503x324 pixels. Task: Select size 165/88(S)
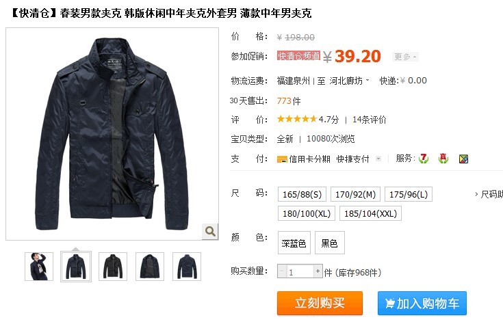(x=302, y=194)
